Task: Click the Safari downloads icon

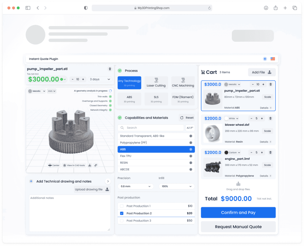Action: 266,8
